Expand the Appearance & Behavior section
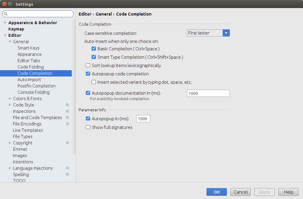Viewport: 303px width, 199px height. pos(5,23)
